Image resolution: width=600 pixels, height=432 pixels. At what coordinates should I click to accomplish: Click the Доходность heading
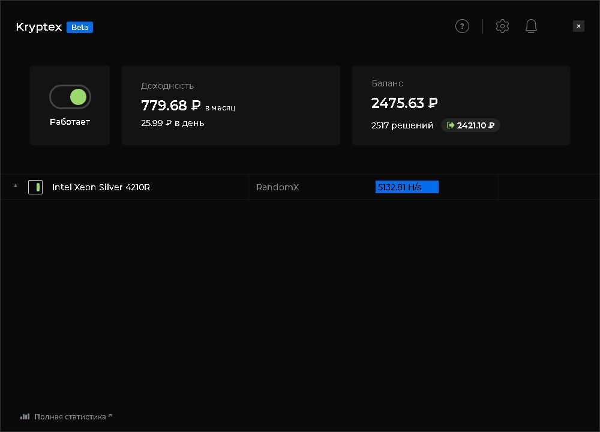(167, 86)
